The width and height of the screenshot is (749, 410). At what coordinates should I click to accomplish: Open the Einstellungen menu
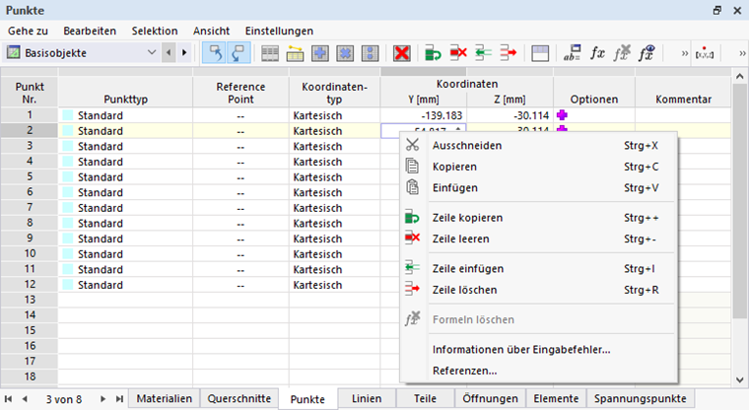(x=280, y=32)
